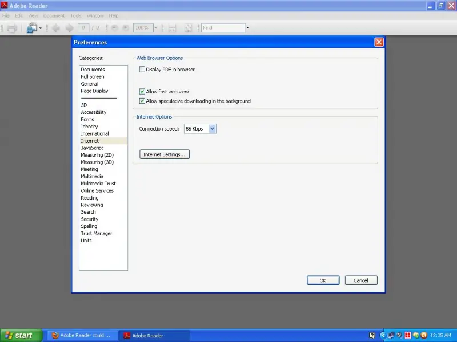Click the fit width scrolling icon
Screen dimensions: 457x342
[172, 28]
